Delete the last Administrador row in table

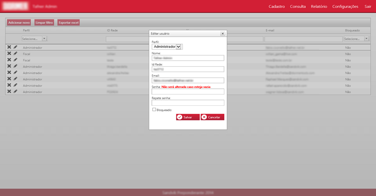9,91
